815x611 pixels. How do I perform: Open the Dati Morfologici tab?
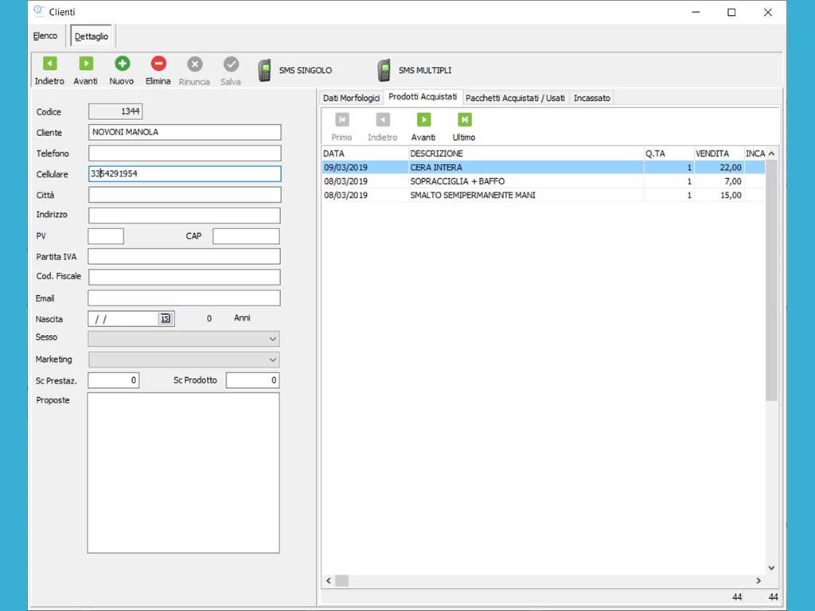(x=351, y=98)
